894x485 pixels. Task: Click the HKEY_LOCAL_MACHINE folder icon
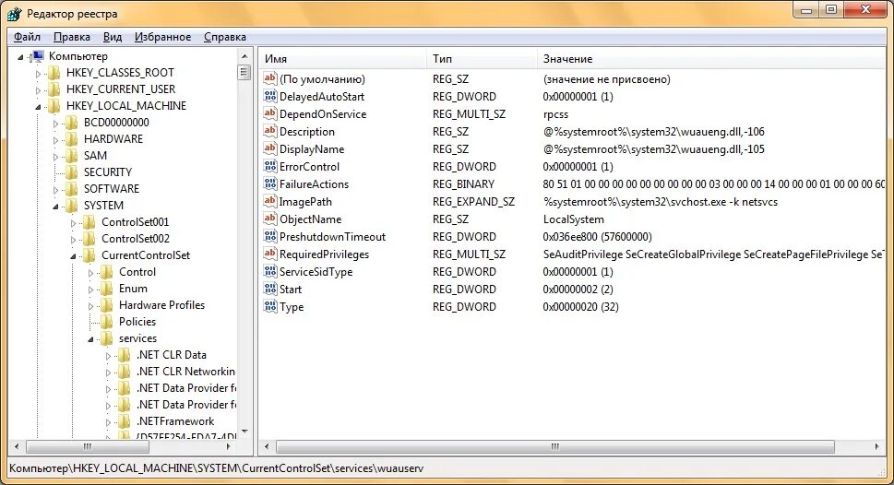coord(54,105)
